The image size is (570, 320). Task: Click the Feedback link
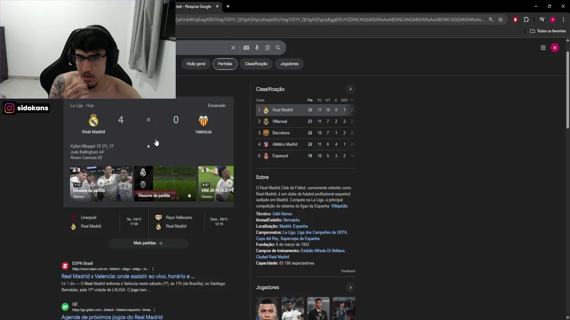coord(348,271)
